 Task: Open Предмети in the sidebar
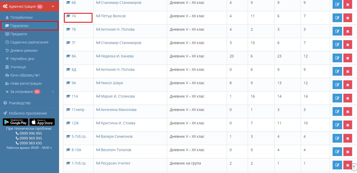click(18, 34)
